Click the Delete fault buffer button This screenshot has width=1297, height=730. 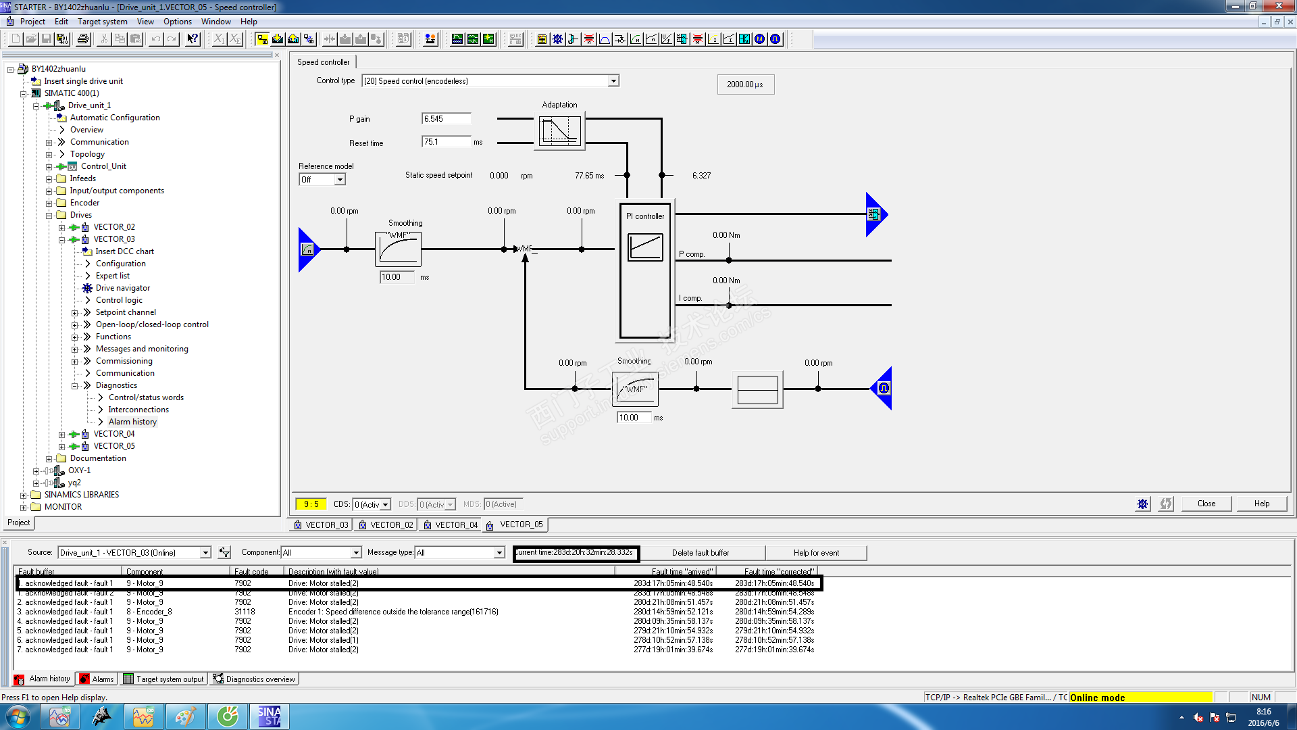point(700,553)
